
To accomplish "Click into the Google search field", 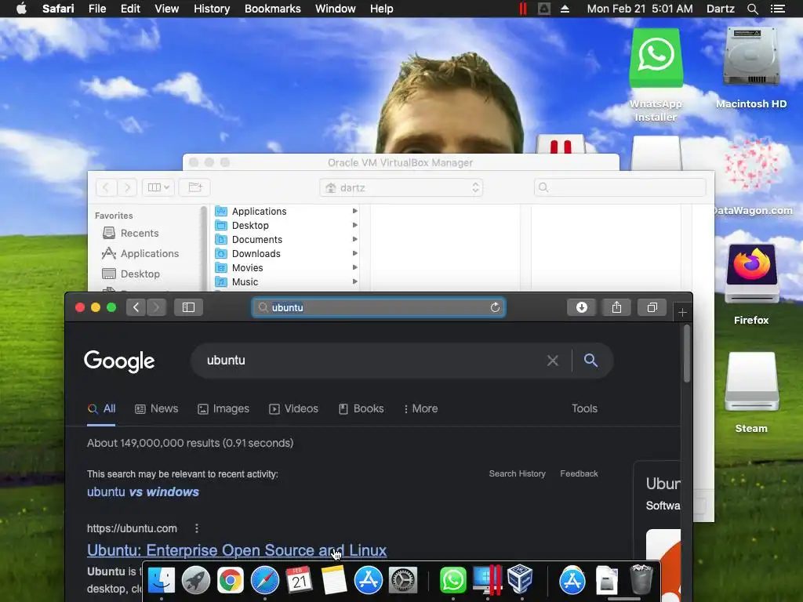I will [x=369, y=361].
